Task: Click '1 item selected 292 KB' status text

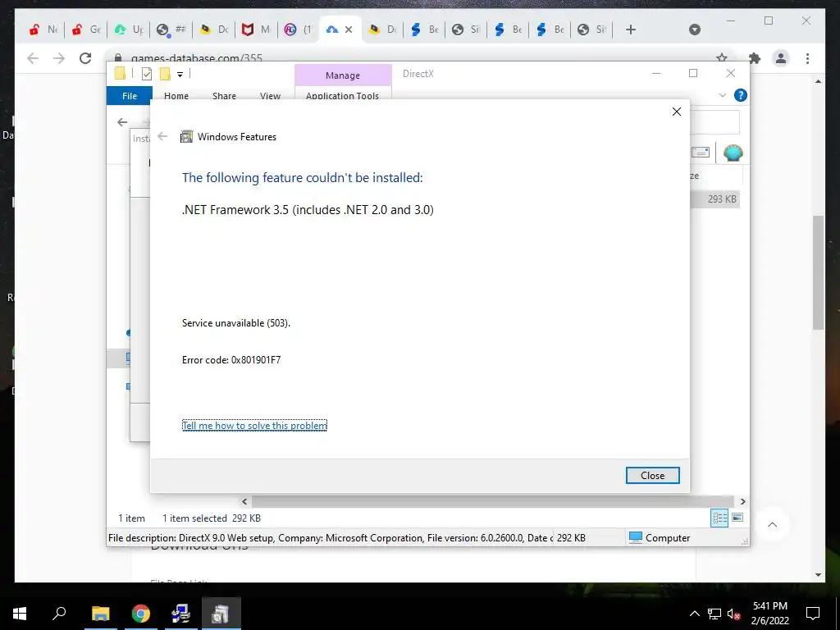Action: click(211, 518)
